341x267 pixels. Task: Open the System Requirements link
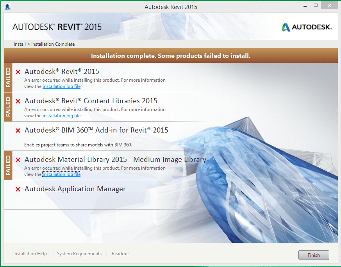pos(79,254)
